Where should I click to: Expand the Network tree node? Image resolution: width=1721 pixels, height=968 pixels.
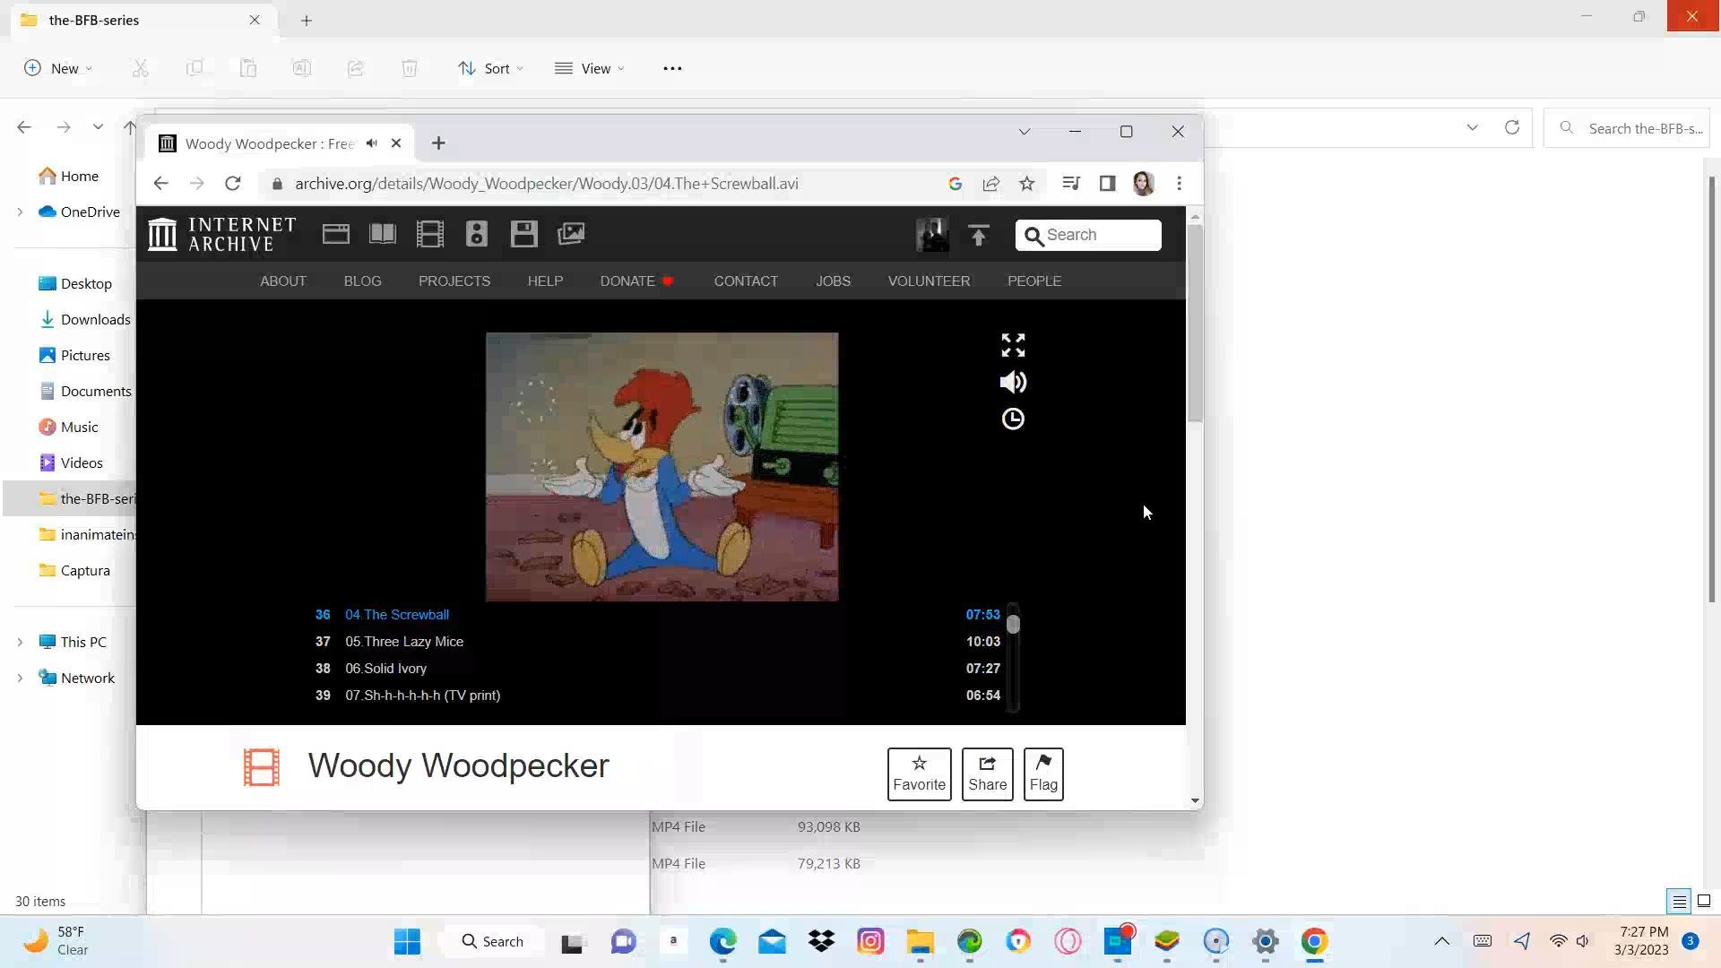[x=20, y=678]
